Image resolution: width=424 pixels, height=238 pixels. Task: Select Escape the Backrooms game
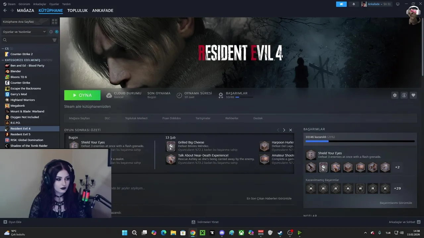[x=30, y=88]
